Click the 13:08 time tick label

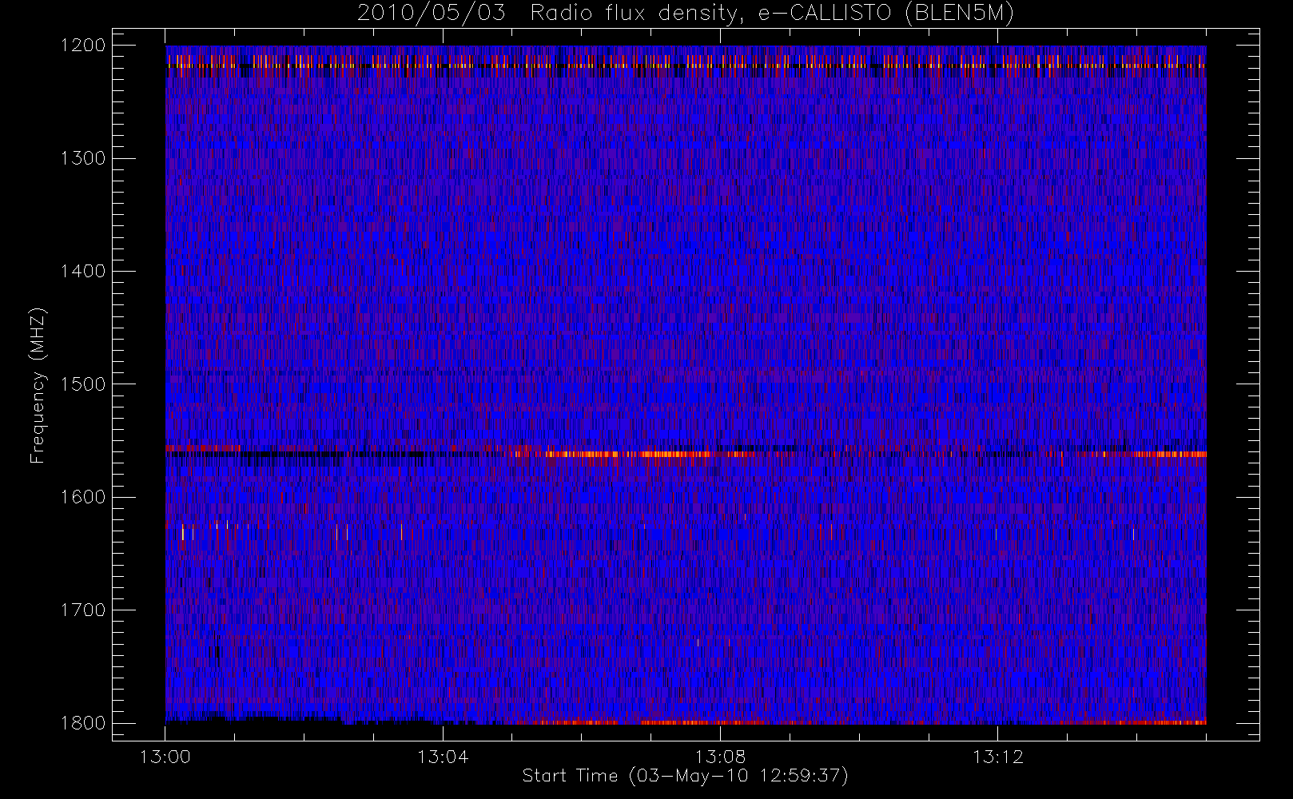pyautogui.click(x=720, y=757)
